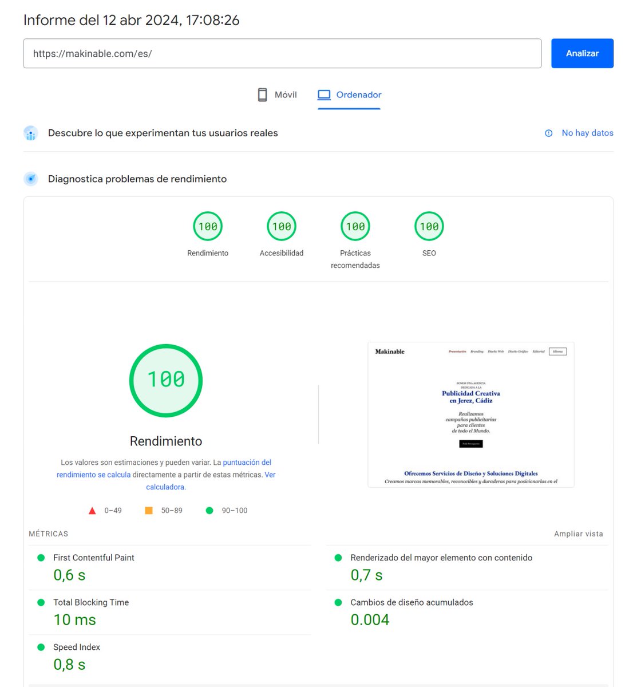Click Ampliar vista

pyautogui.click(x=579, y=534)
